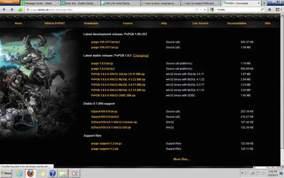Click the More files... link
The image size is (284, 178).
tap(181, 159)
